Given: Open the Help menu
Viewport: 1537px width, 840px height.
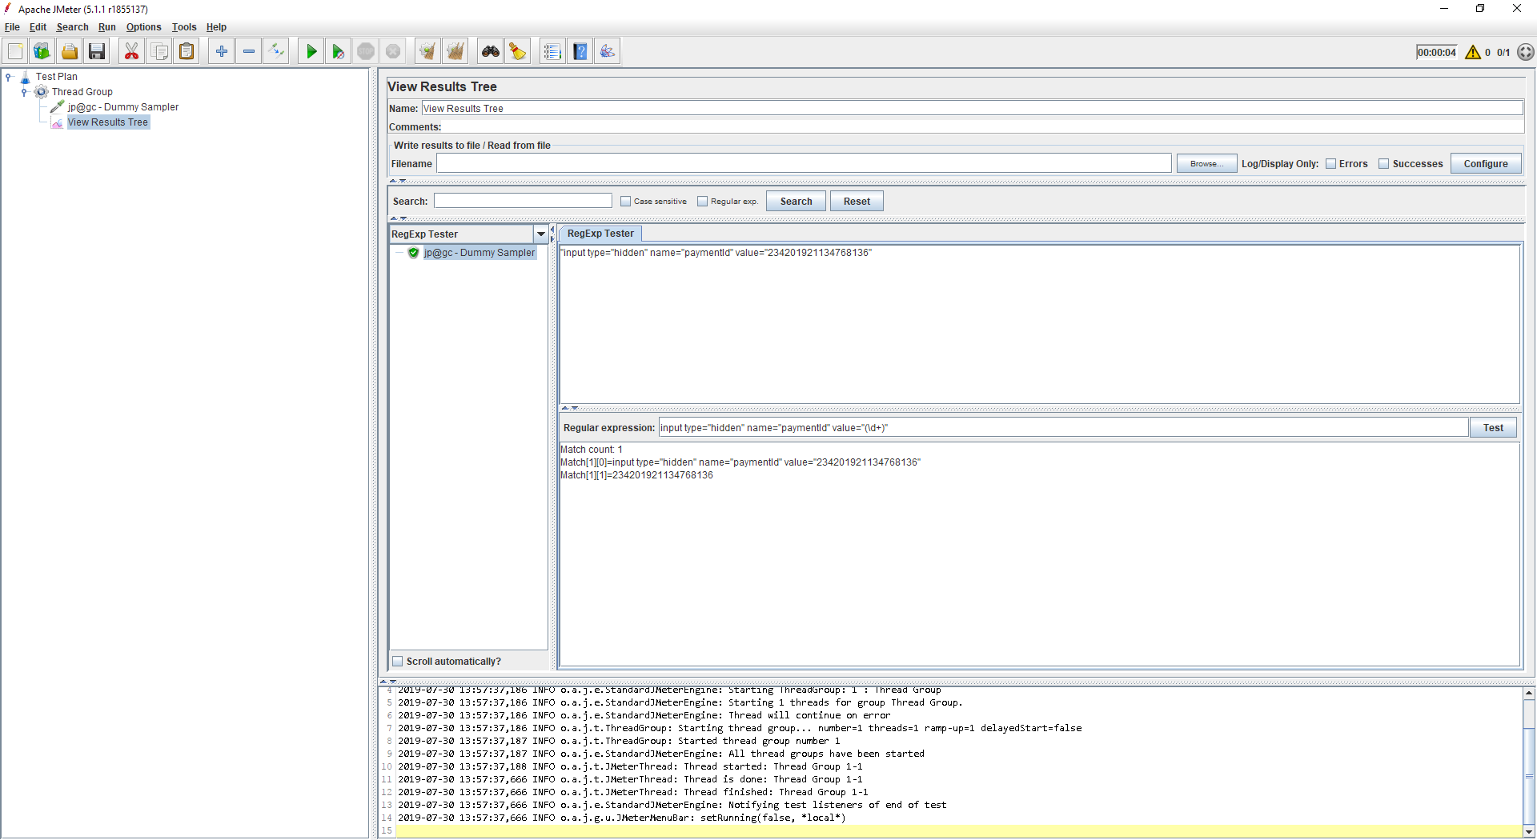Looking at the screenshot, I should 216,27.
